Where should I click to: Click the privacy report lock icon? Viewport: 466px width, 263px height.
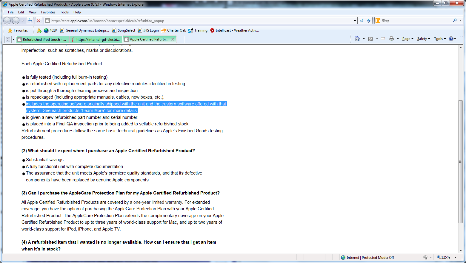click(x=425, y=257)
